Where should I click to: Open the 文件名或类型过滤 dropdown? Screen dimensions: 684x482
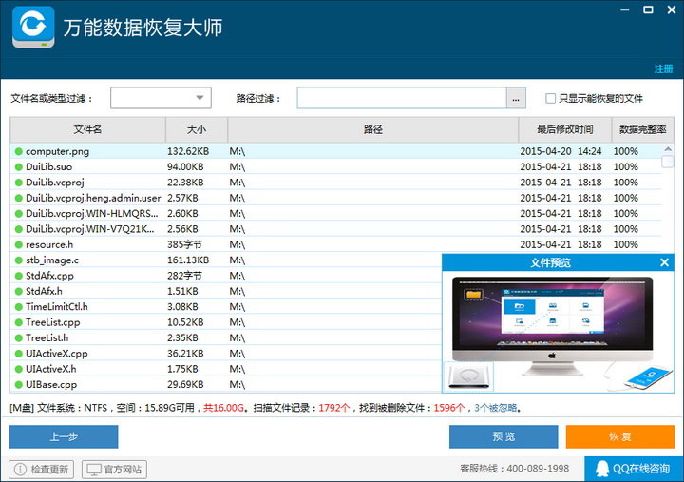pos(200,98)
